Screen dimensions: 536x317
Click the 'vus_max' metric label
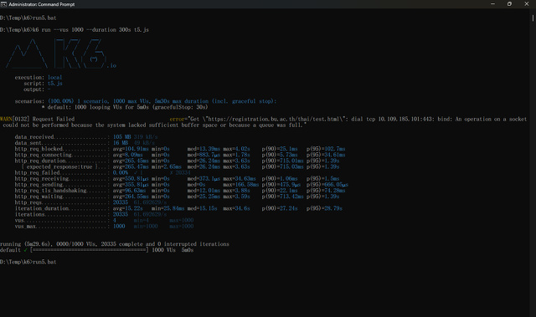25,226
